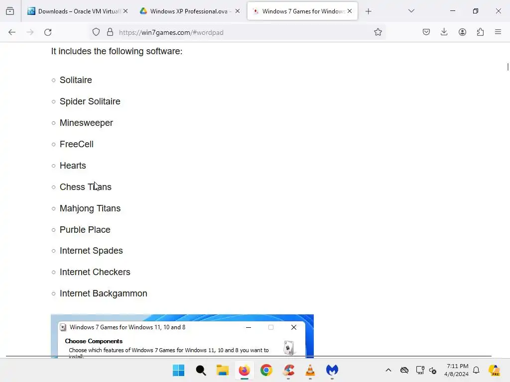Open a new tab

coord(368,11)
